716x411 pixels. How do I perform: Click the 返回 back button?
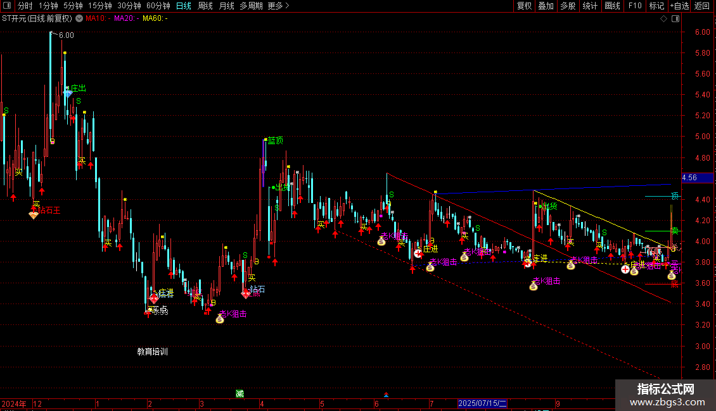[x=702, y=6]
